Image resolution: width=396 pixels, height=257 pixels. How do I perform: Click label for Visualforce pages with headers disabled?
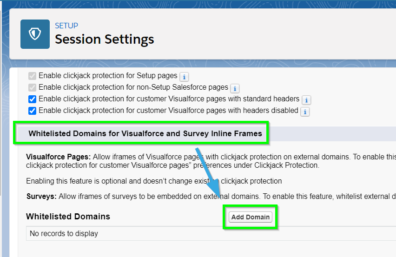(168, 110)
